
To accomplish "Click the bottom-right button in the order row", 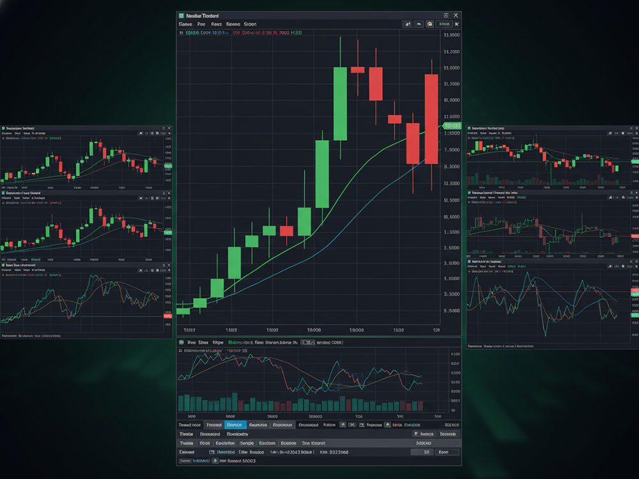I will point(447,452).
